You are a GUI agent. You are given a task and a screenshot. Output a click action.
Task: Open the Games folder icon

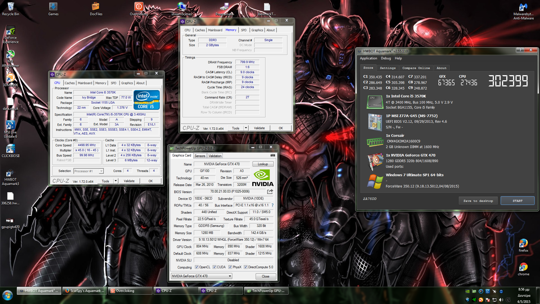click(x=53, y=9)
